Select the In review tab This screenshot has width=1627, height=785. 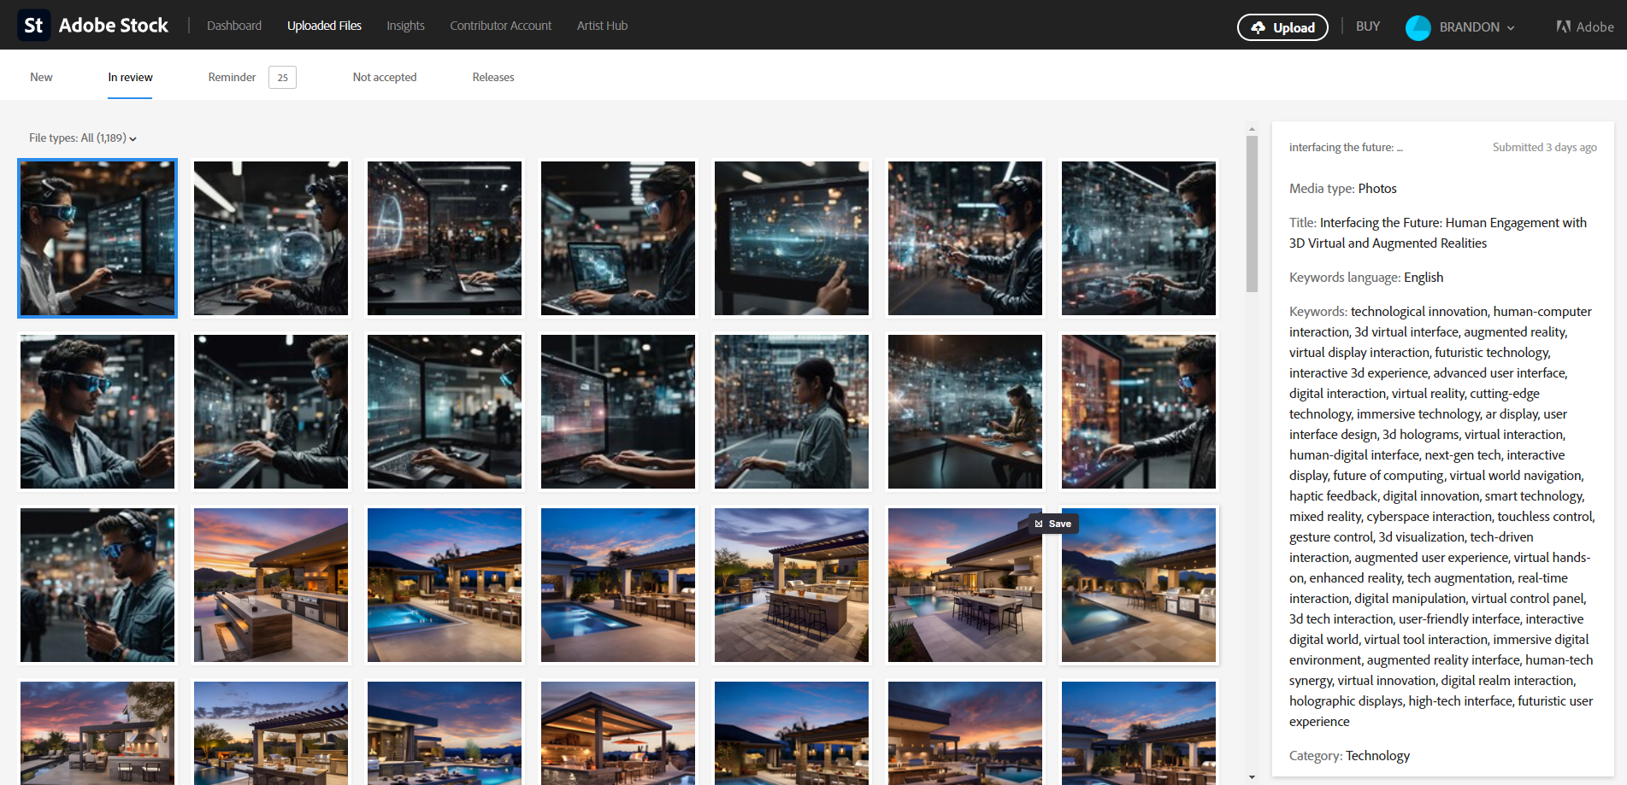[x=130, y=77]
